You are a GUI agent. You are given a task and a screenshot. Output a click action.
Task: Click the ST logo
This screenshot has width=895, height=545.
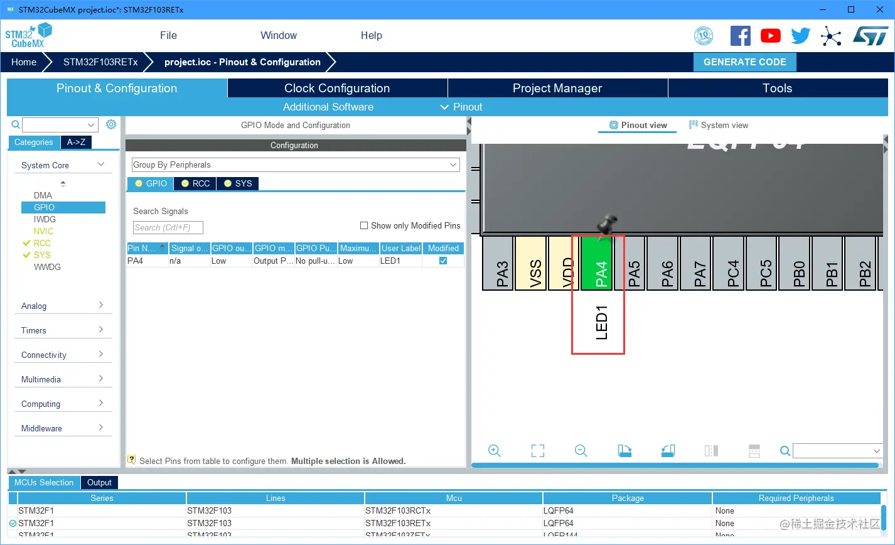tap(871, 36)
